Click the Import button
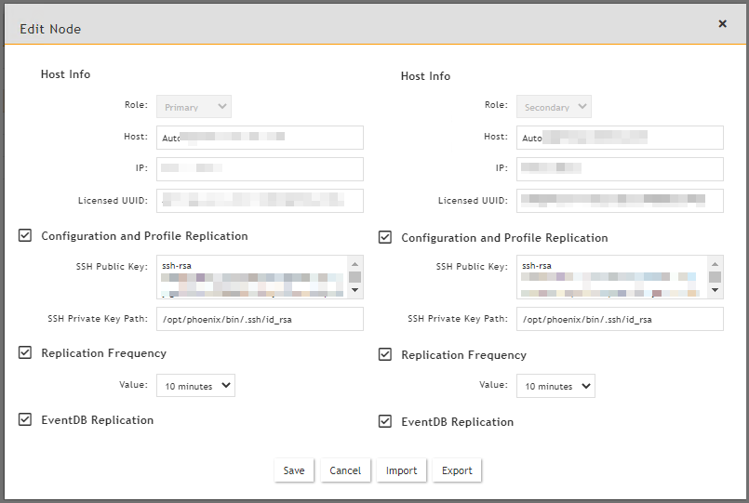Screen dimensions: 749x503 (x=401, y=470)
